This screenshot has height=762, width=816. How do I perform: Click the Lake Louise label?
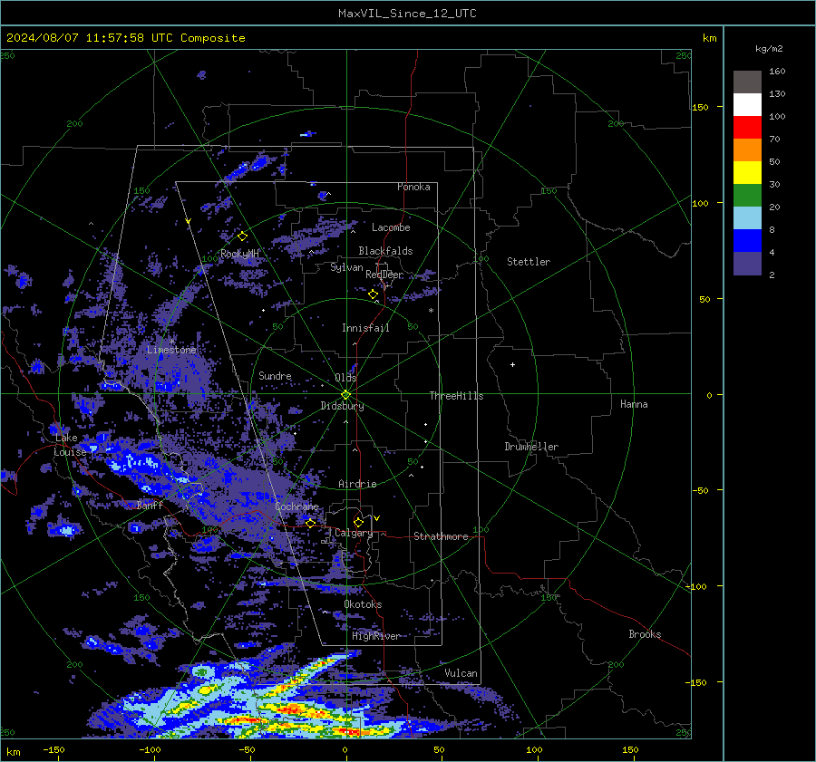(x=70, y=445)
